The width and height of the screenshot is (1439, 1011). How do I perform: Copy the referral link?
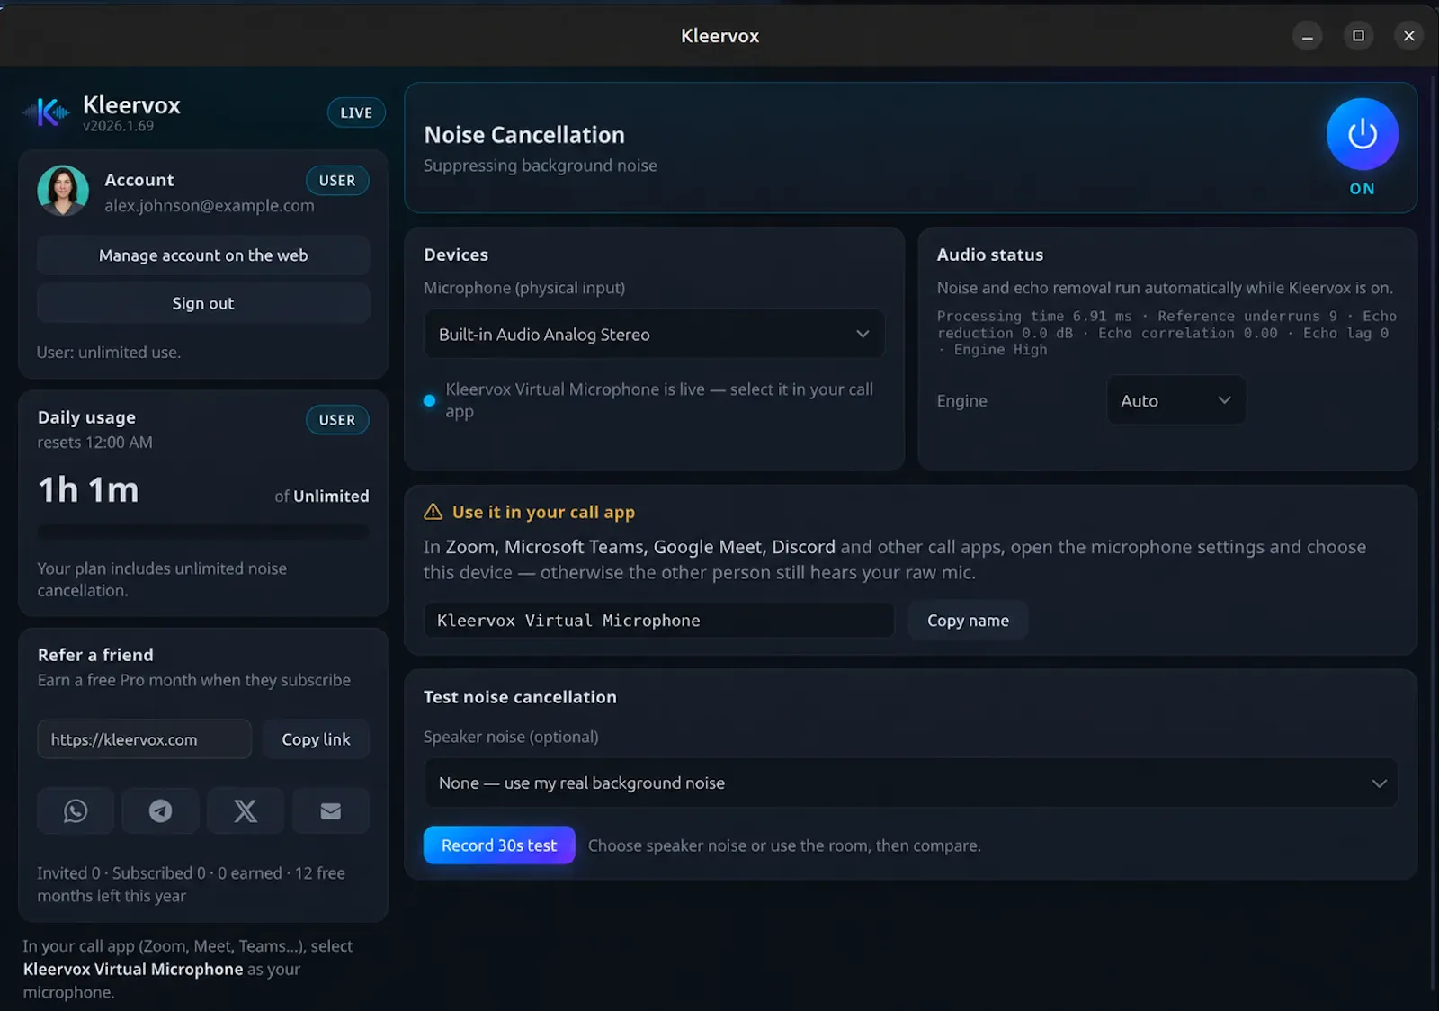click(x=316, y=739)
